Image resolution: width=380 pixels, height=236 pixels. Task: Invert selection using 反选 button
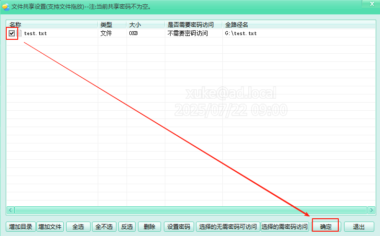tap(127, 227)
